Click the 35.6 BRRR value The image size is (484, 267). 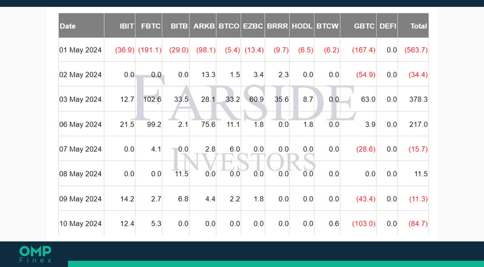pyautogui.click(x=282, y=99)
